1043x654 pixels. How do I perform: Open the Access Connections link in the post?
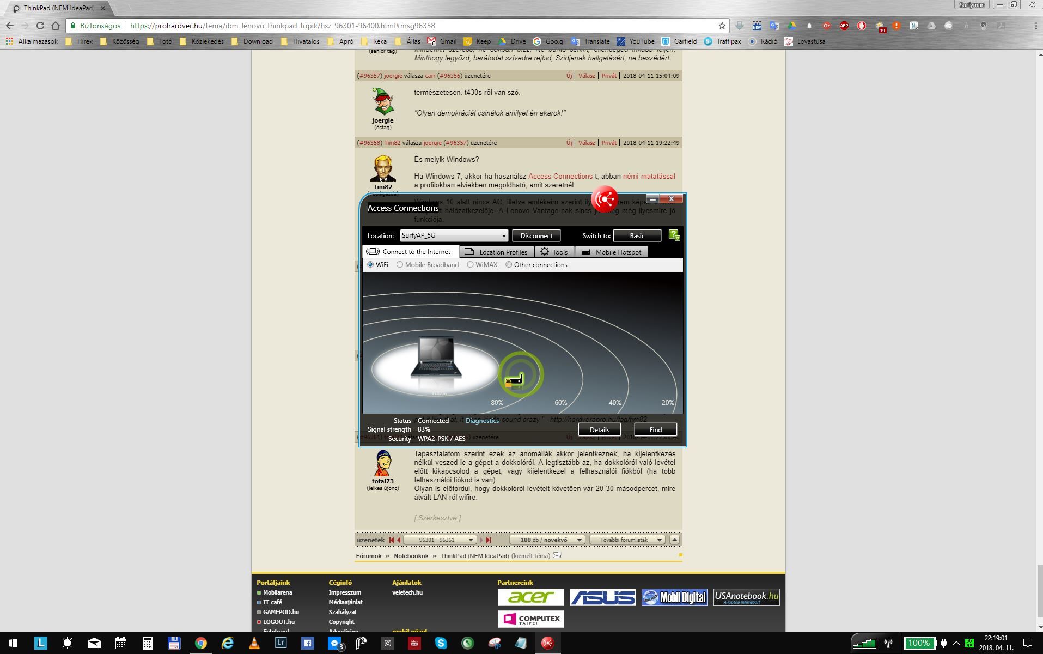coord(560,177)
